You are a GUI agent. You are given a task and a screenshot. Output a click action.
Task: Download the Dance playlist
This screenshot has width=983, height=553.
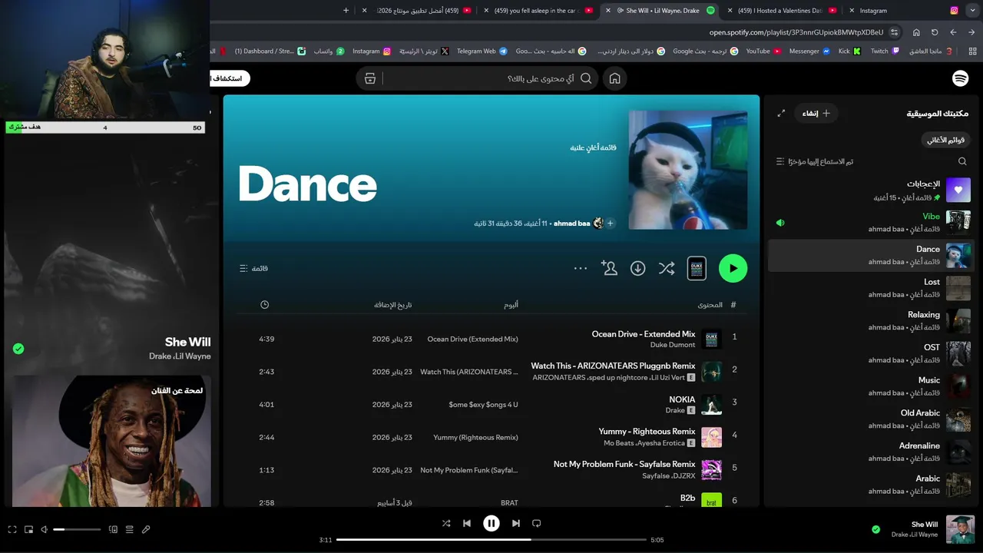(637, 268)
